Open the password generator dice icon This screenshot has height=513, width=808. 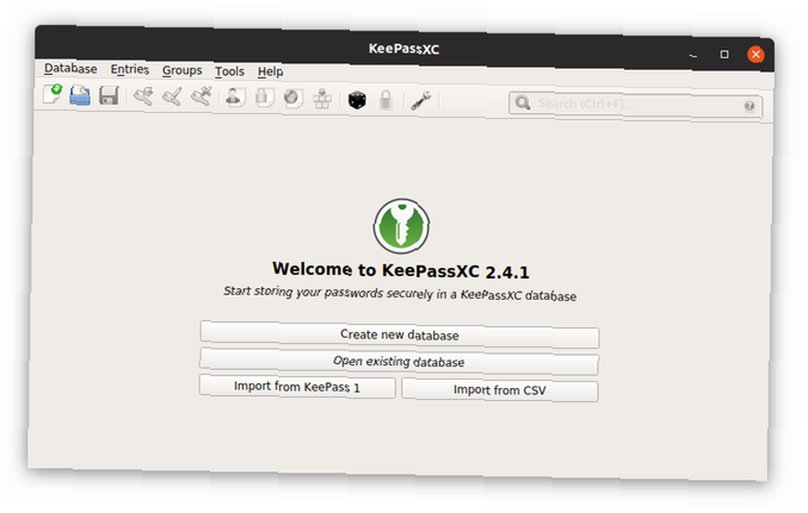pos(356,100)
